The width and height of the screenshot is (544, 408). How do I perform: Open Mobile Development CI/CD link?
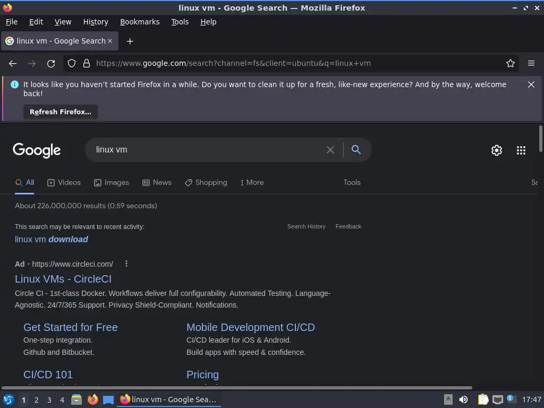tap(251, 327)
